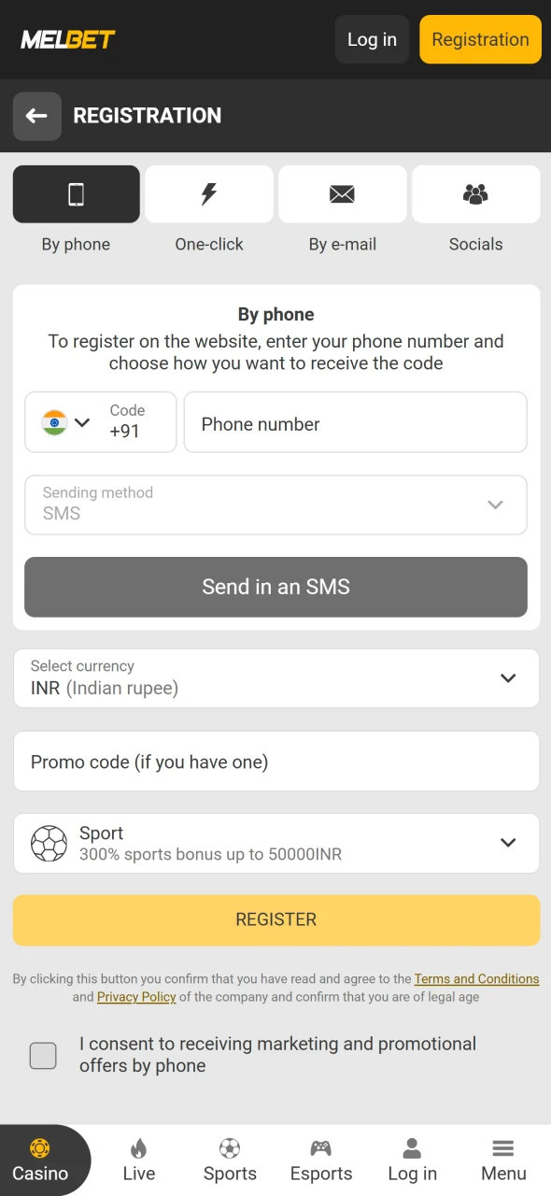Switch to the Log in tab at bottom
Viewport: 551px width, 1196px height.
click(x=411, y=1146)
